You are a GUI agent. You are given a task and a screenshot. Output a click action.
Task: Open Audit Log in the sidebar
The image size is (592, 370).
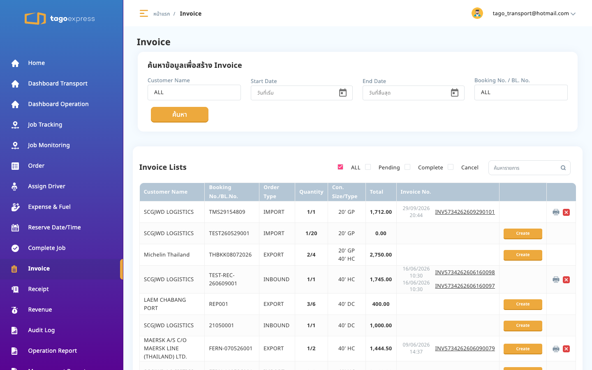tap(62, 330)
